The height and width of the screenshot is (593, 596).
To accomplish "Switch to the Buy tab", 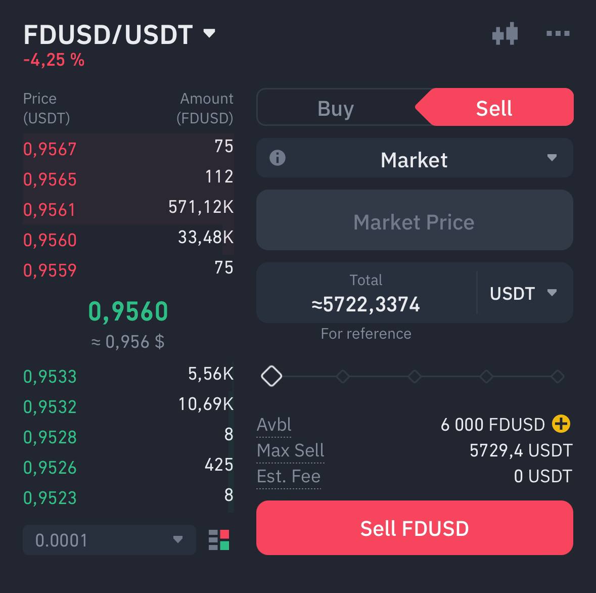I will [x=336, y=108].
